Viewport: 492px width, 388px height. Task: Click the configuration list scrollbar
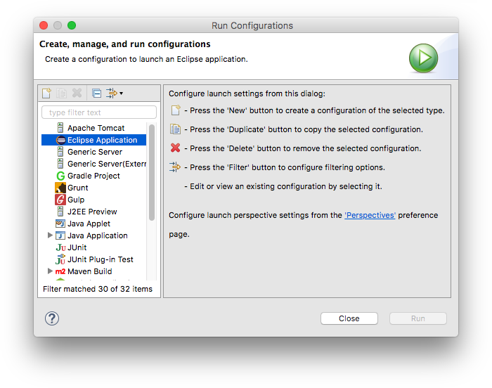coord(152,173)
